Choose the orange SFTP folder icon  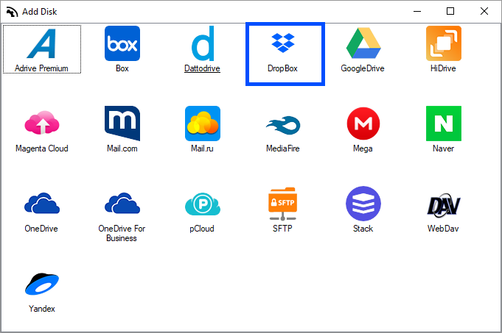coord(282,204)
